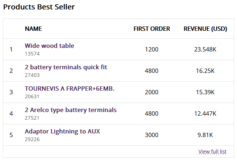Open TOURNEVIS A FRAPPER+6EMB. product link

pos(70,88)
